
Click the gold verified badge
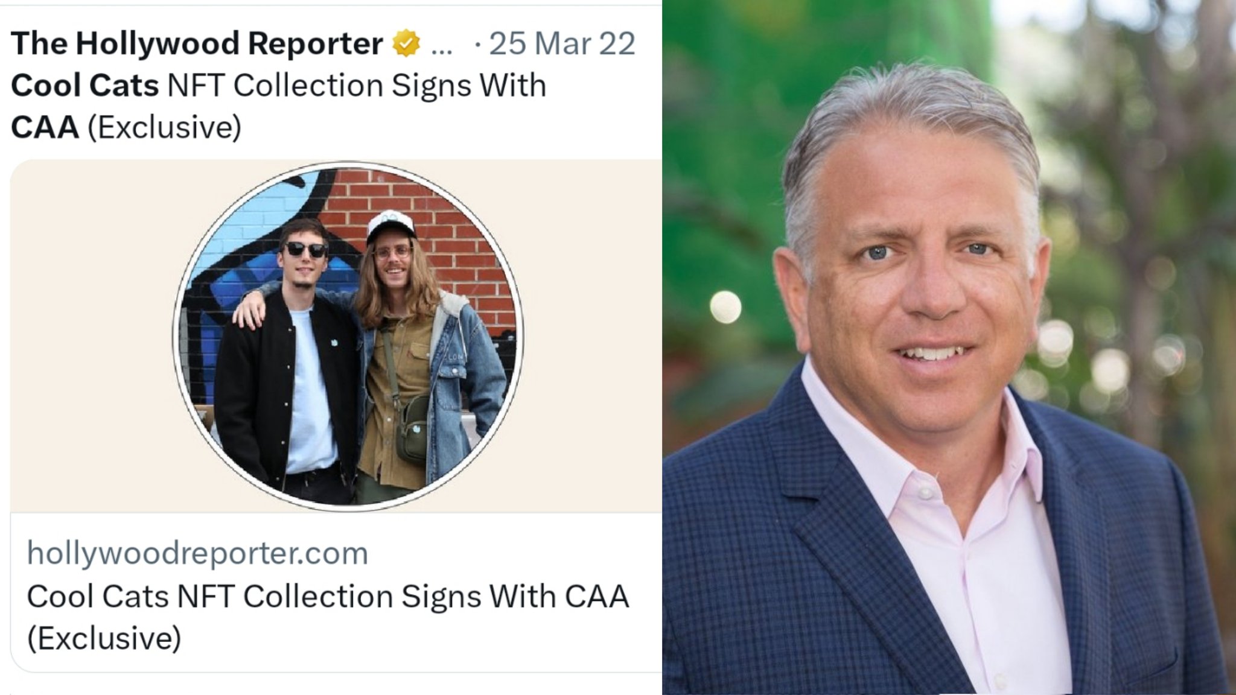[406, 43]
